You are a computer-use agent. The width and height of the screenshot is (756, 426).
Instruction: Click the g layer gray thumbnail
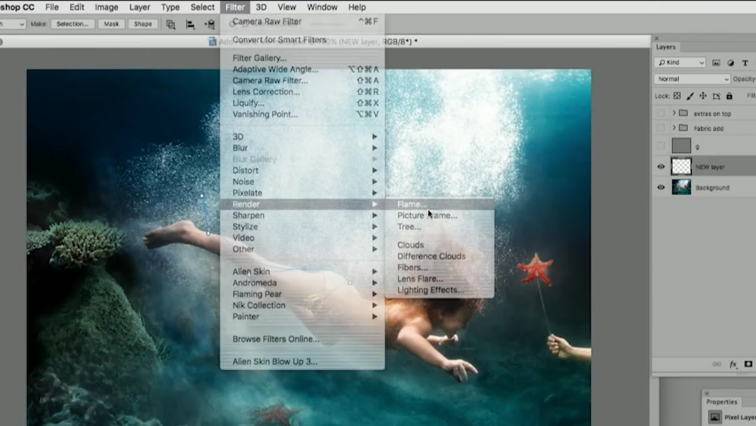[x=682, y=146]
